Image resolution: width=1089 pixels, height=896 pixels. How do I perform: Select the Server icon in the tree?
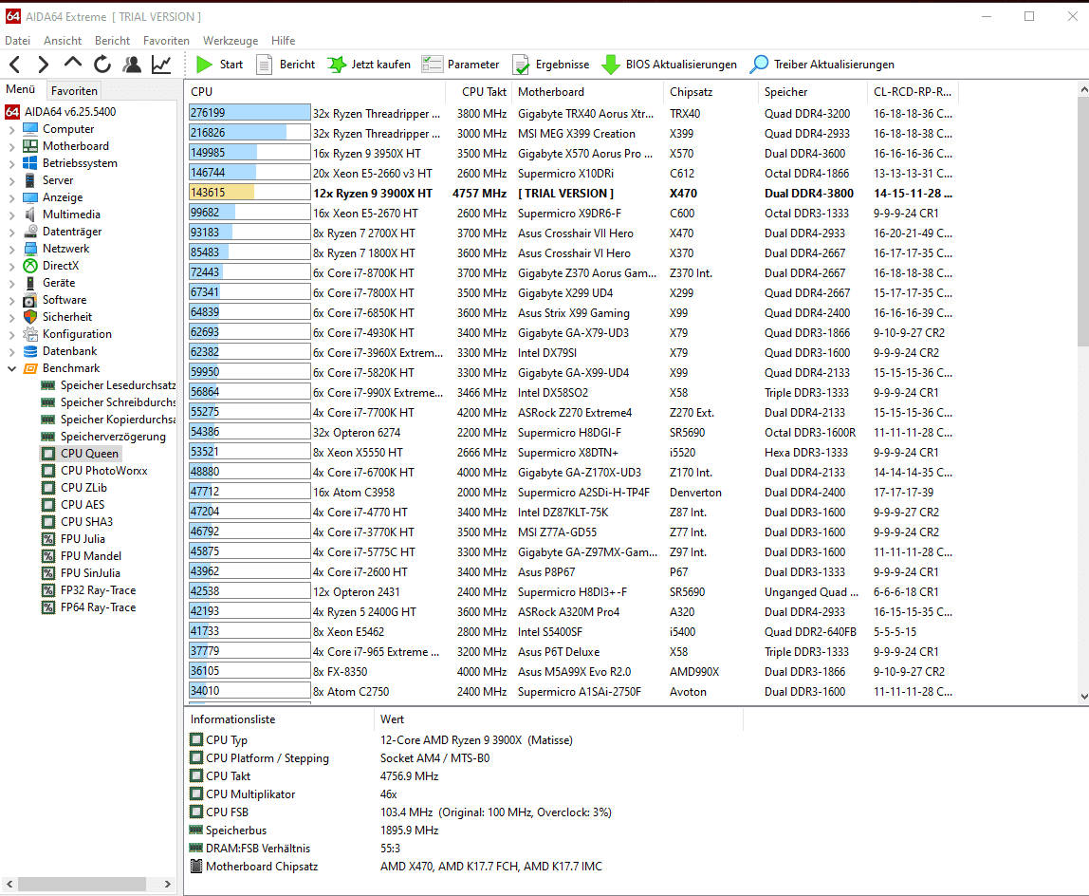coord(29,180)
